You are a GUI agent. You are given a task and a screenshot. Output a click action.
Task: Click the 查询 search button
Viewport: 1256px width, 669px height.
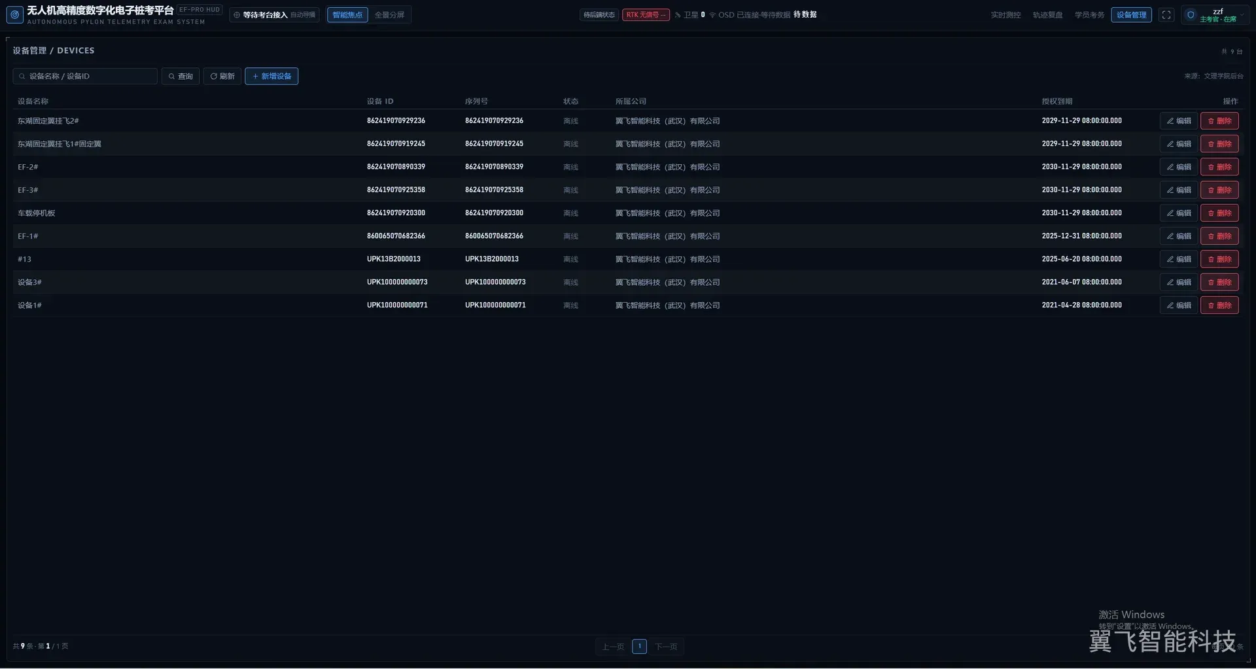181,76
